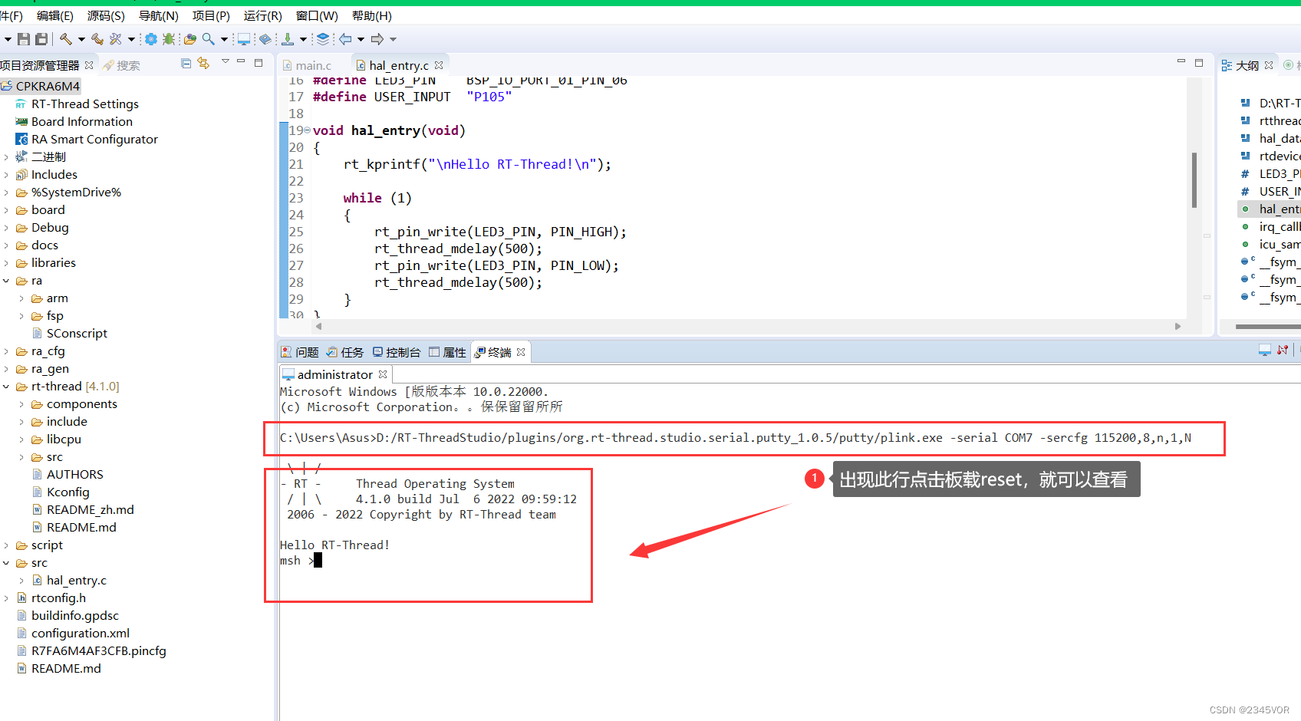This screenshot has height=721, width=1301.
Task: Click the blue gear toolbar icon
Action: [x=151, y=39]
